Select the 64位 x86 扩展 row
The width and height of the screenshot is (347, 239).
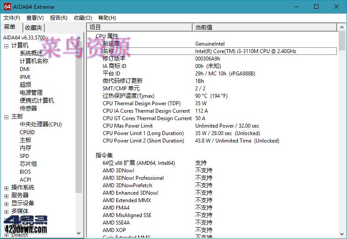(219, 163)
